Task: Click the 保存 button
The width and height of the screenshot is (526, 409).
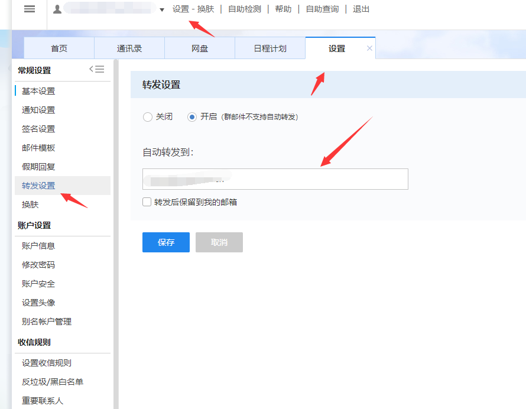Action: (x=166, y=242)
